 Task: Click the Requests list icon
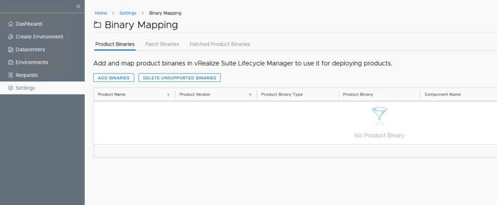coord(11,75)
